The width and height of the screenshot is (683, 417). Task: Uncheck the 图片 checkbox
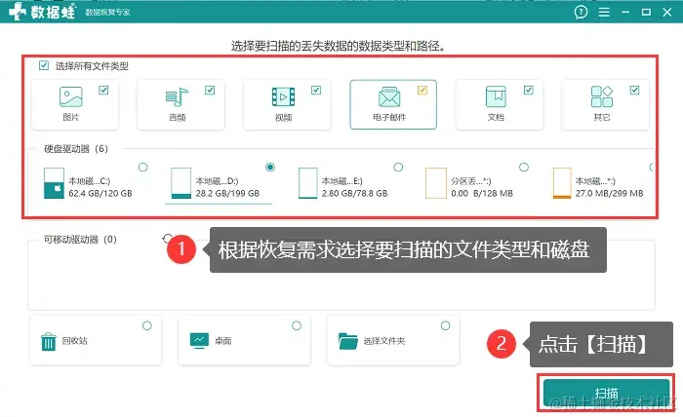click(x=103, y=90)
